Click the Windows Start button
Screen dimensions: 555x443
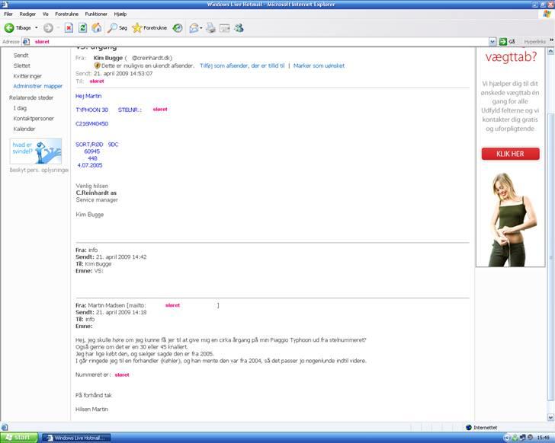pyautogui.click(x=18, y=437)
